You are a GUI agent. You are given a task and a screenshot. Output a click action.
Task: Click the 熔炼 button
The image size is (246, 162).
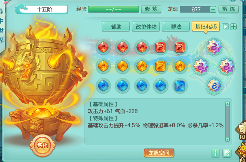click(229, 9)
